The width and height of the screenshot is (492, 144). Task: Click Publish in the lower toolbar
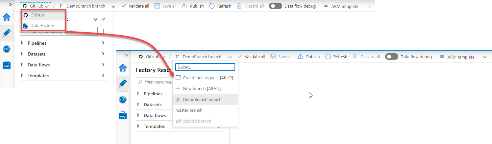pyautogui.click(x=309, y=57)
